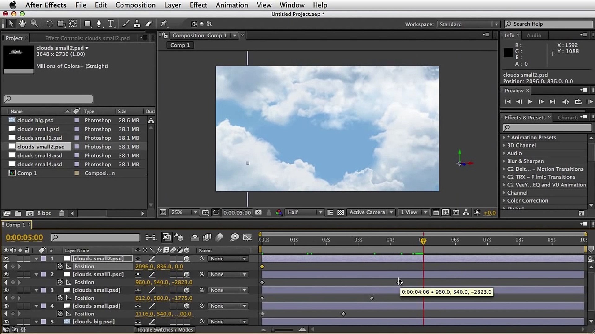Click Show Channel color icon in viewer

tap(279, 212)
